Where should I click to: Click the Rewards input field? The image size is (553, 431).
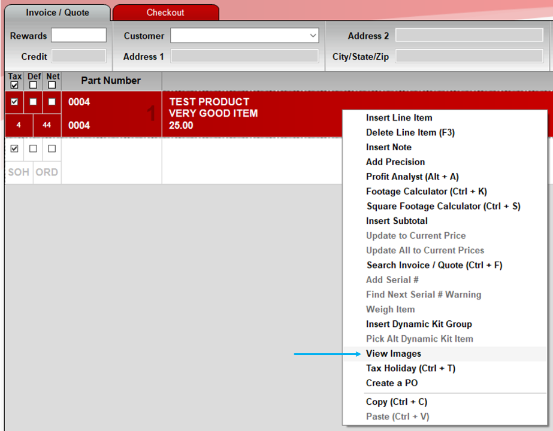(x=78, y=36)
